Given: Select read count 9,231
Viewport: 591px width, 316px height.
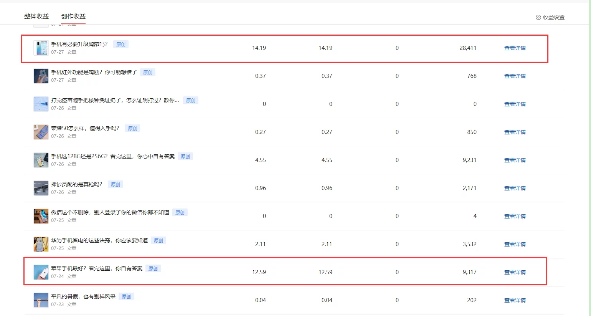Looking at the screenshot, I should click(x=469, y=160).
